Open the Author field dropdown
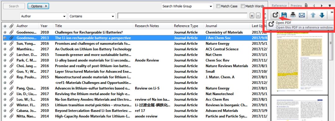Viewport: 335px width, 121px height. 43,16
